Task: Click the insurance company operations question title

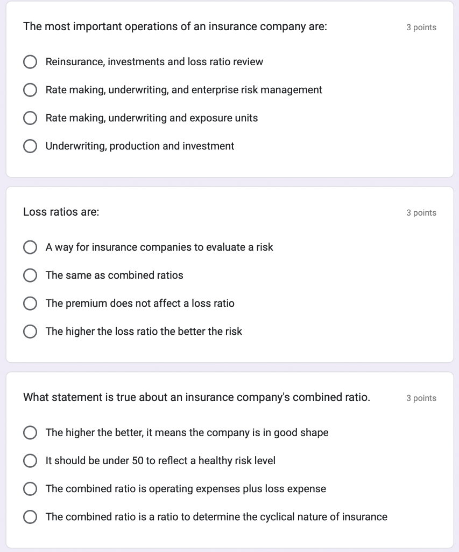Action: tap(175, 27)
